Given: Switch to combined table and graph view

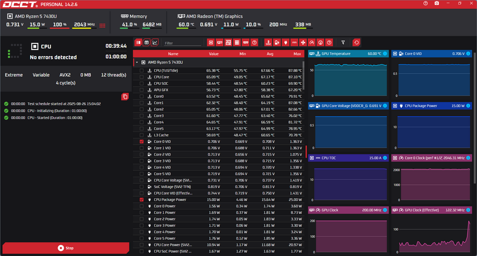Looking at the screenshot, I should (x=138, y=42).
